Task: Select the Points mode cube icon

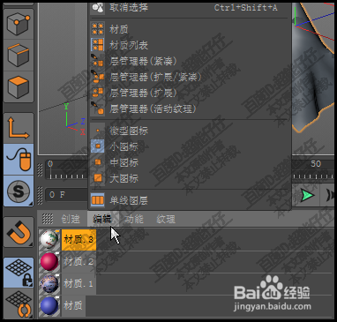Action: pos(19,24)
